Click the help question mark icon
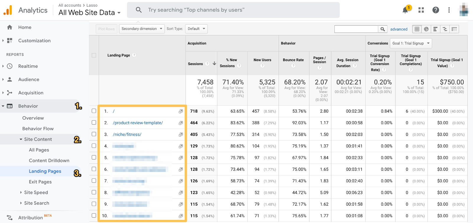 435,10
